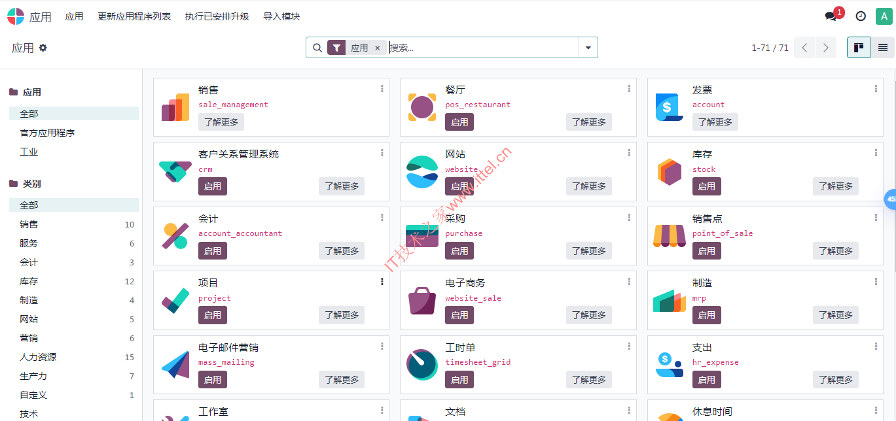Click the 采购 app icon
Image resolution: width=896 pixels, height=421 pixels.
tap(422, 236)
